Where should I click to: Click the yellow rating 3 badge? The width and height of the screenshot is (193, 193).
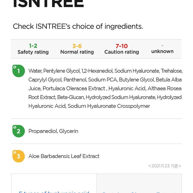pos(19,156)
